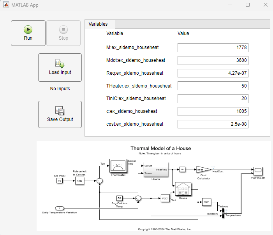Click the 'Thermal Model of a House' title
Image resolution: width=273 pixels, height=235 pixels.
(161, 148)
